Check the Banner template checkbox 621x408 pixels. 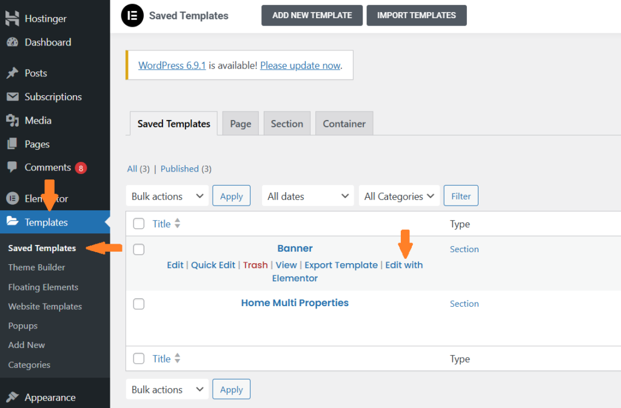139,249
